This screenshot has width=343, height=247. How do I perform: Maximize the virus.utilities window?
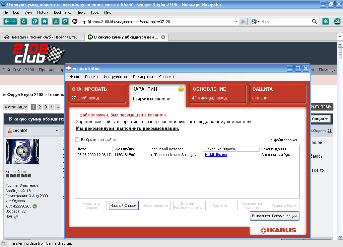298,68
